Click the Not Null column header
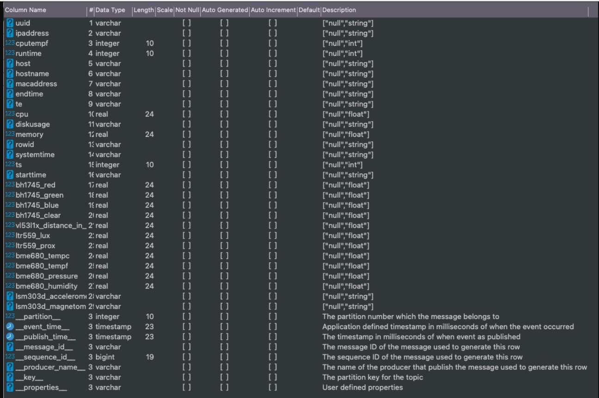Viewport: 599px width, 398px height. point(186,10)
